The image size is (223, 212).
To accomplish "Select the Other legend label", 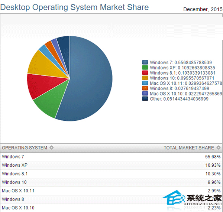I will click(x=179, y=99).
